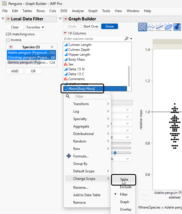Select the Contour graph element icon

coord(177,27)
